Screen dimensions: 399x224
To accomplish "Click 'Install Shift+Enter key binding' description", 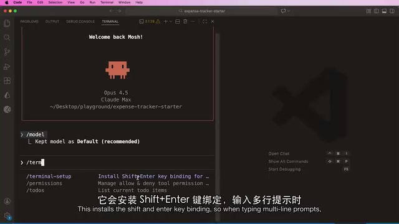I will [x=153, y=176].
